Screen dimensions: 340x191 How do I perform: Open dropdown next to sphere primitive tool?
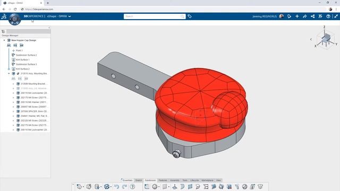point(159,187)
